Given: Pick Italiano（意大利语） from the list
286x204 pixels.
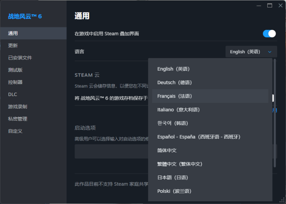Looking at the screenshot, I should pos(178,110).
